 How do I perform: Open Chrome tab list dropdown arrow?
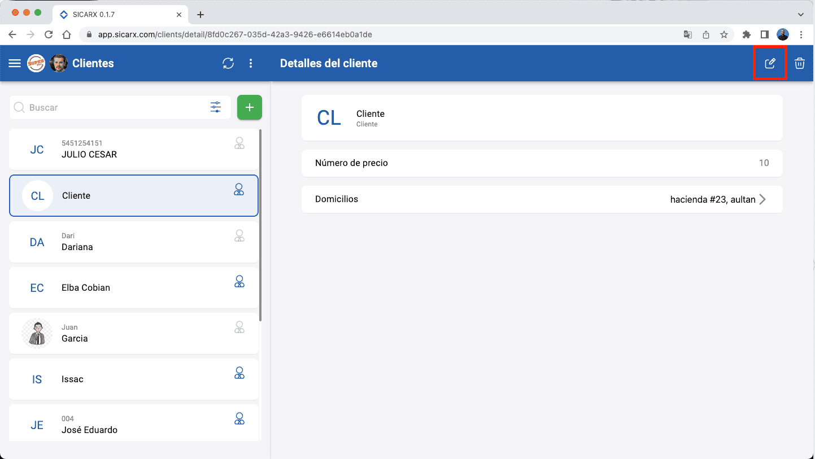(x=800, y=14)
